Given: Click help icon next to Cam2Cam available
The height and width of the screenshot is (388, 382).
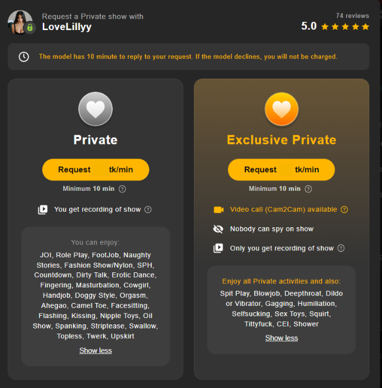Looking at the screenshot, I should coord(344,209).
